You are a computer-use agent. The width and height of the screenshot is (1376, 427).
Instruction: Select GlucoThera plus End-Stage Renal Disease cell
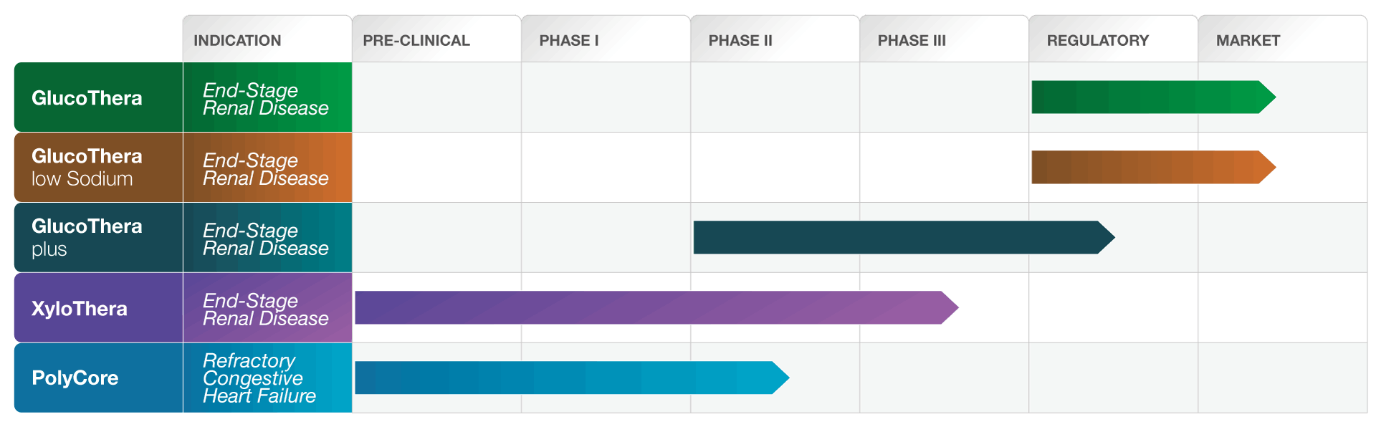[267, 237]
